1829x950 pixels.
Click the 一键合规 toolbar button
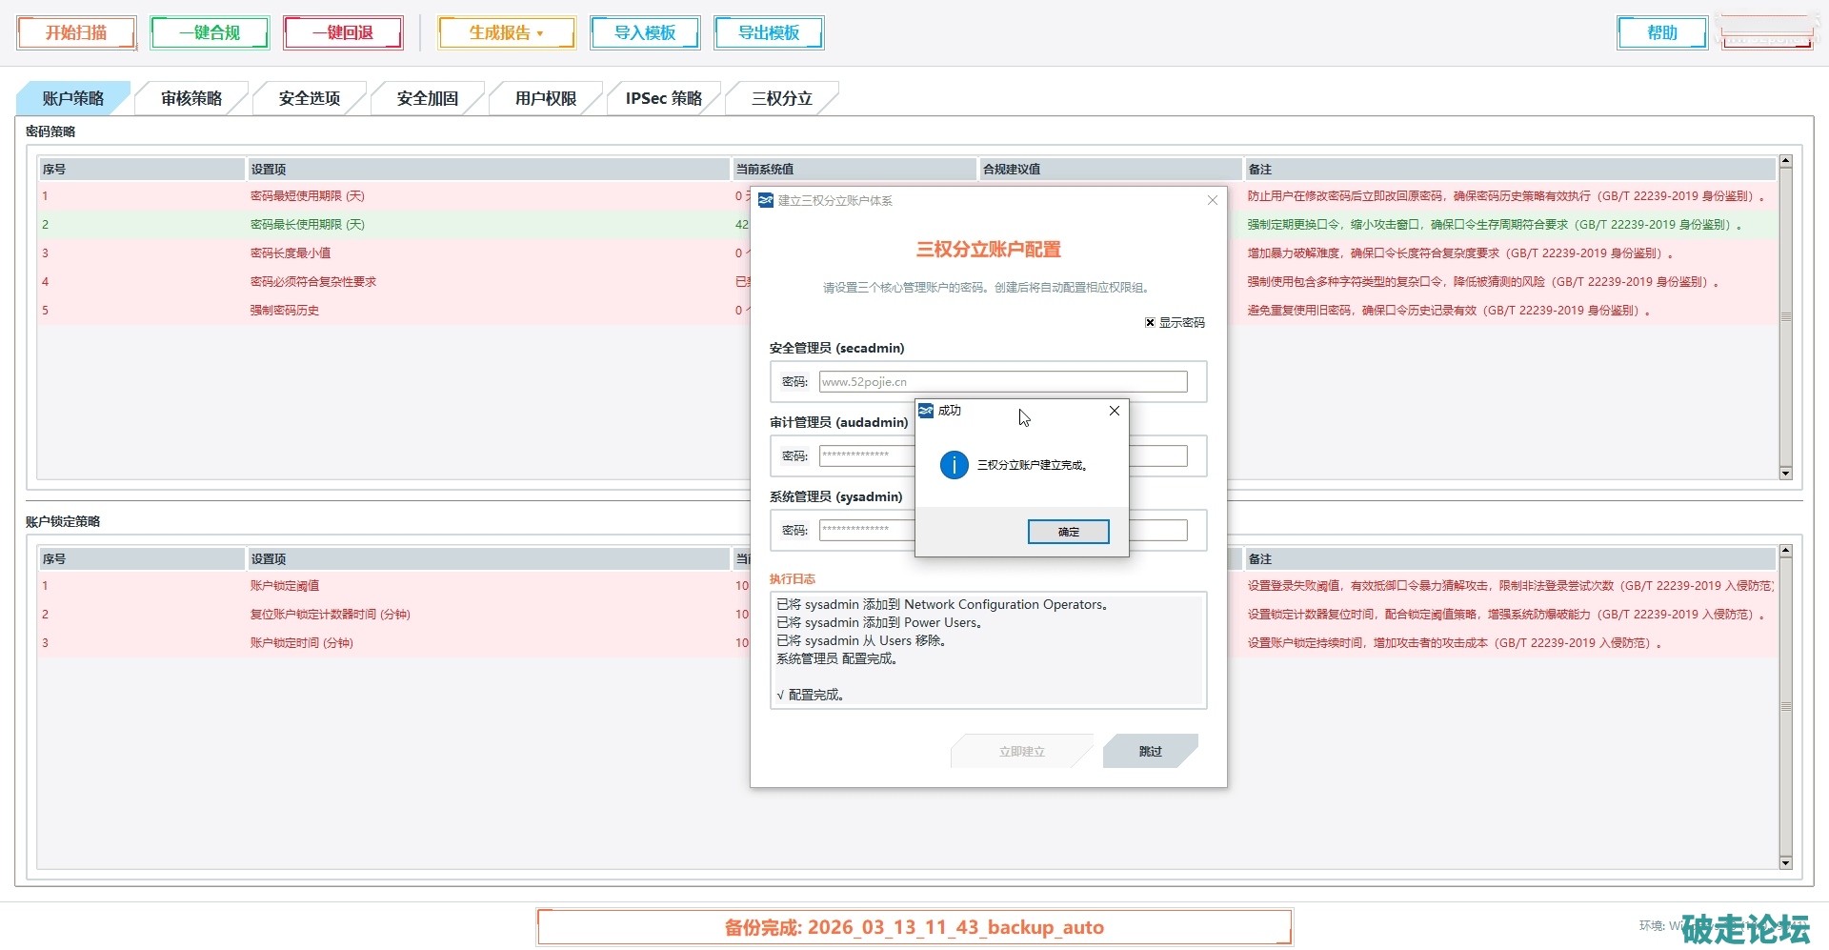(210, 33)
